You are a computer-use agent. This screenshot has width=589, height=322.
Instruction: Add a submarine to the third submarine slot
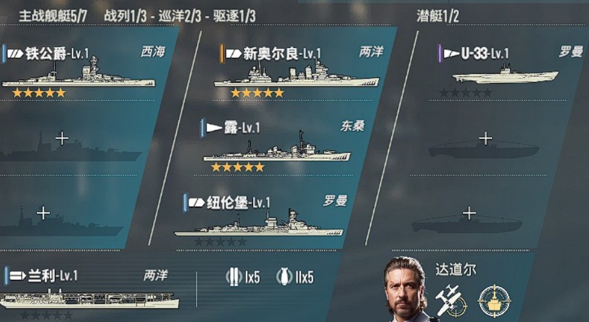(x=469, y=213)
